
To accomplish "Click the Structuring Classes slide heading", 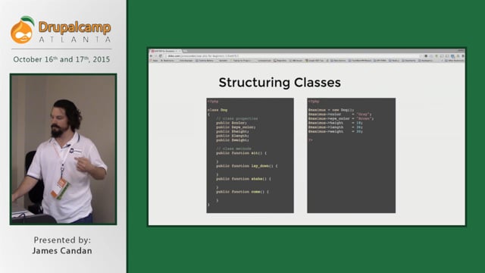I will point(280,83).
